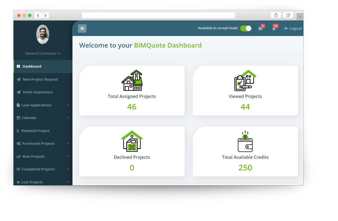The width and height of the screenshot is (338, 221).
Task: Expand Purchased Projects chevron
Action: 68,143
